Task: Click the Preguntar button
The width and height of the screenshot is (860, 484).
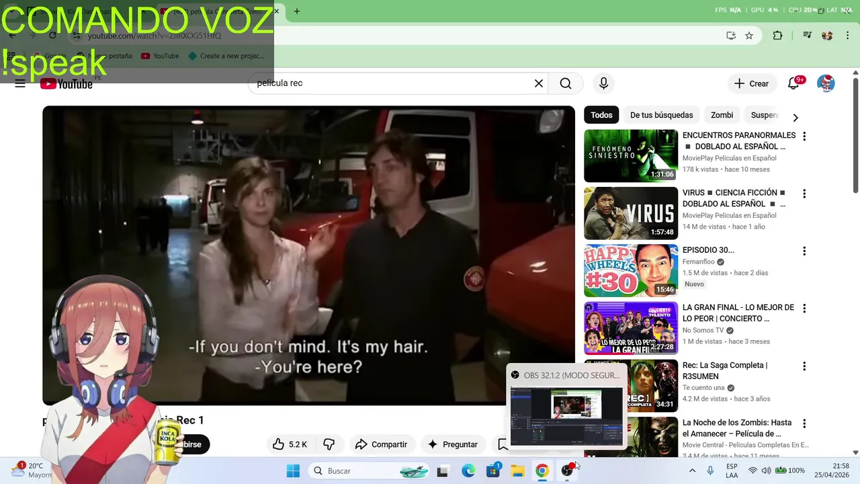Action: (453, 444)
